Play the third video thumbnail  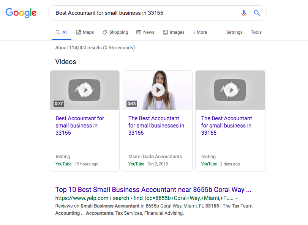(x=230, y=90)
